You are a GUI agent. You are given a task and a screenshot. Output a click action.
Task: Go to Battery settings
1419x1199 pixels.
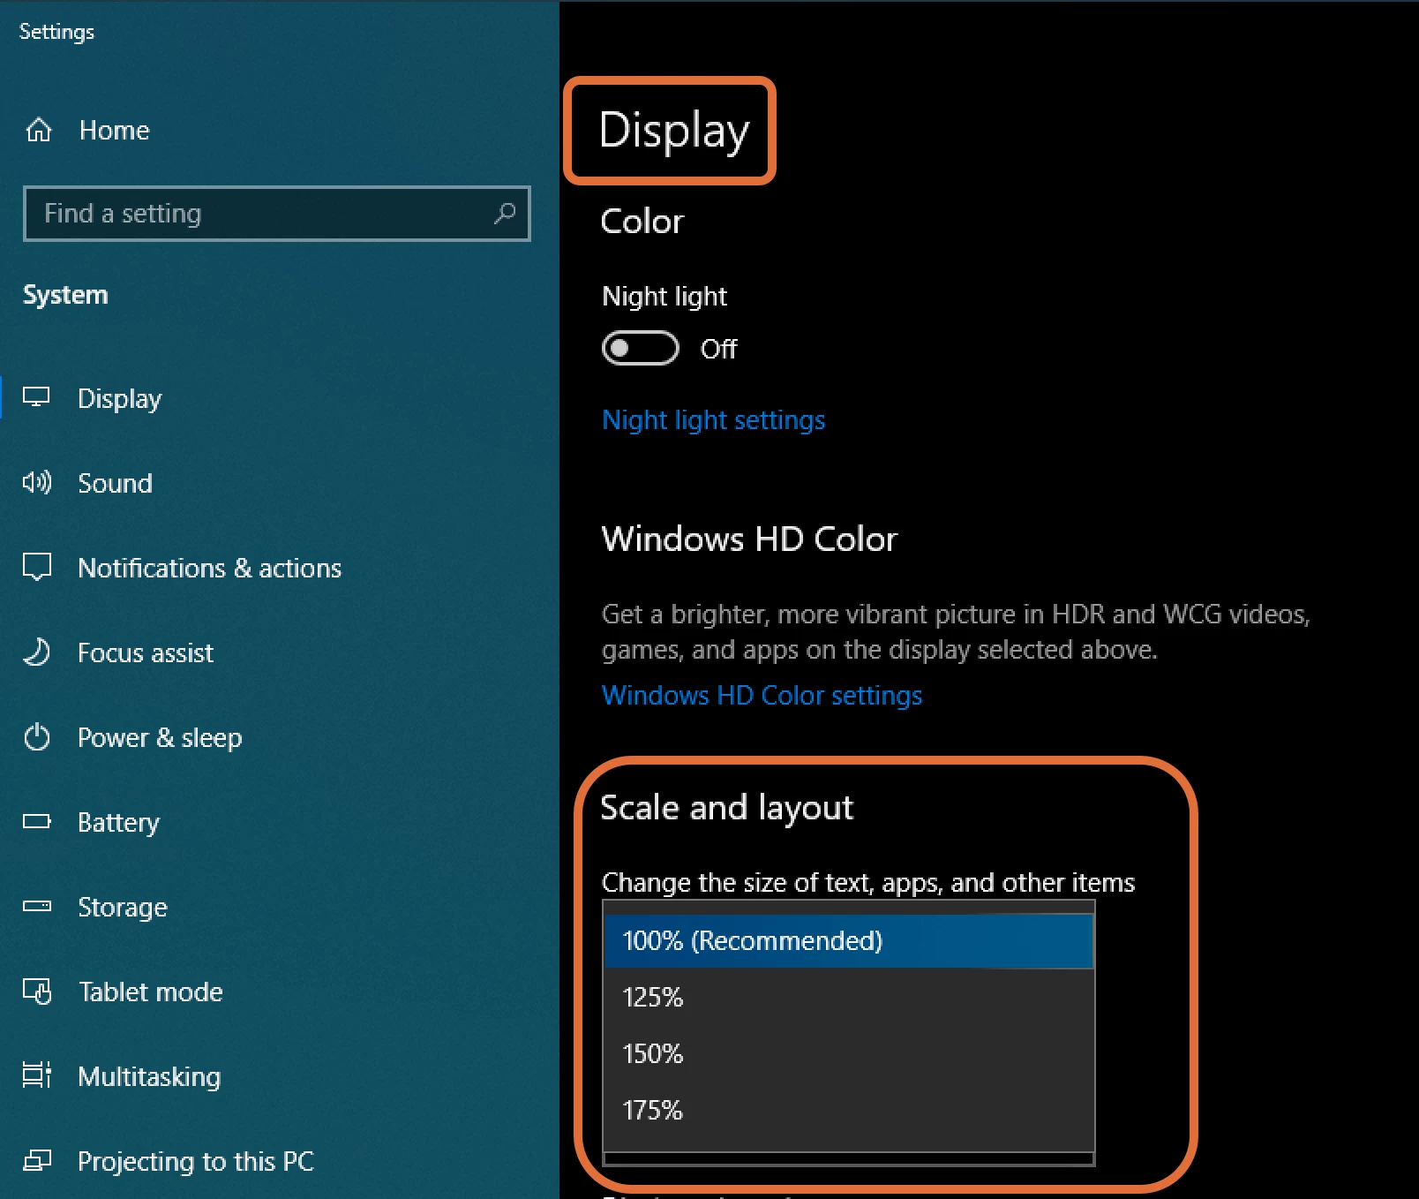(118, 822)
